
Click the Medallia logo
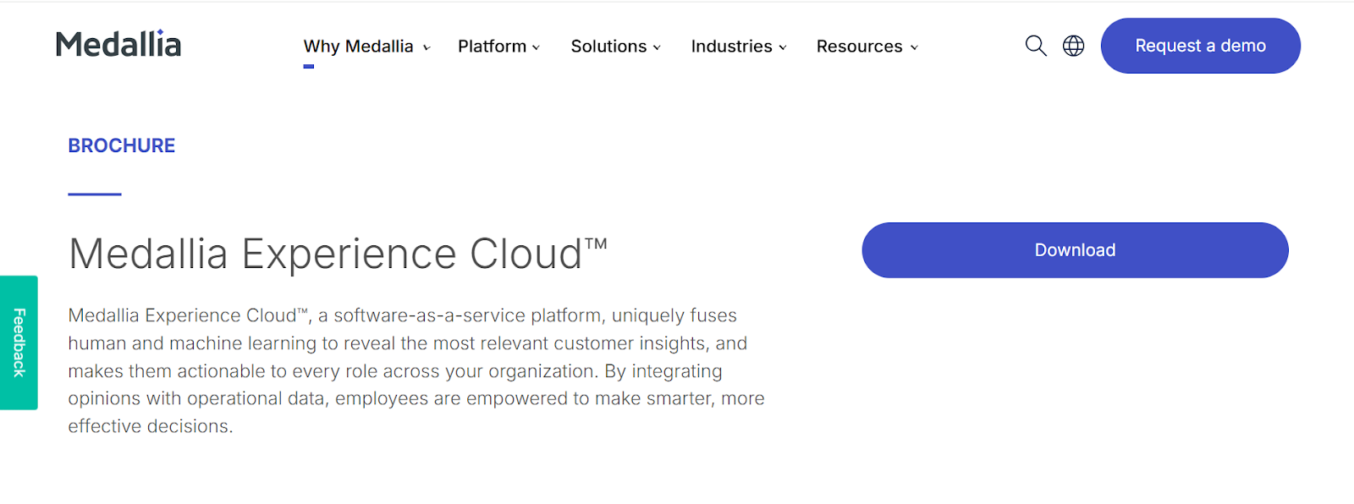click(x=118, y=44)
